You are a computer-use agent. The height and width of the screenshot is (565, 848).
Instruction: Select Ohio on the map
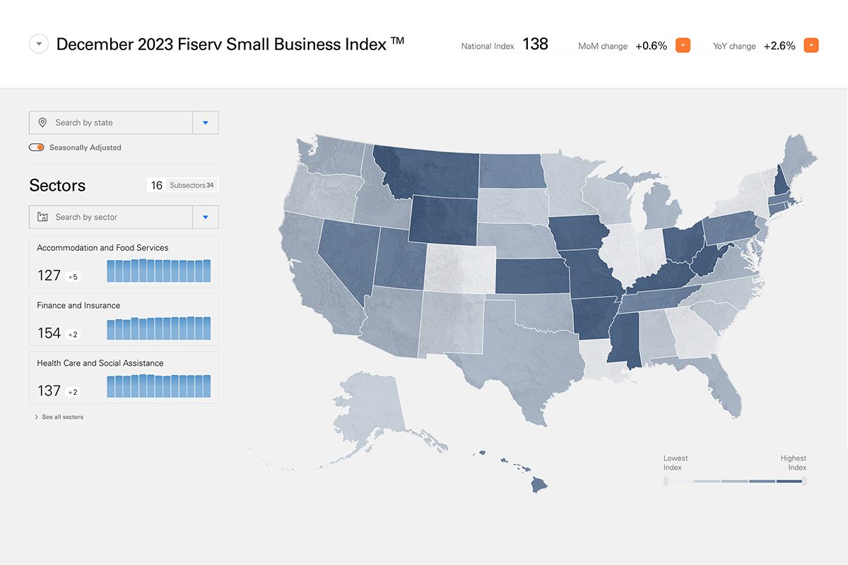point(682,244)
